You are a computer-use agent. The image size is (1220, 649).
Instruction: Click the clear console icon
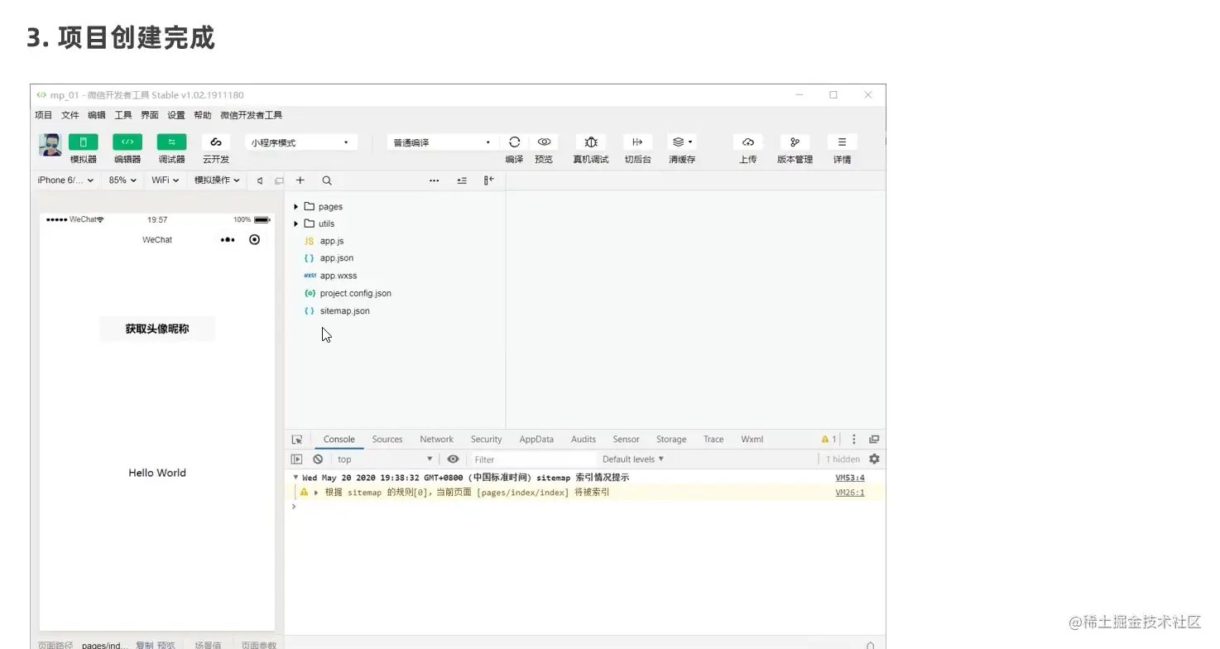(318, 459)
